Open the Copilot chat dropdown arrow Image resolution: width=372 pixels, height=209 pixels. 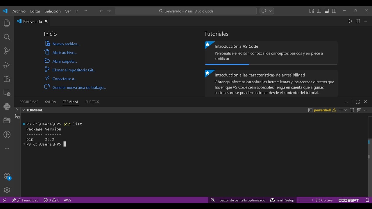point(271,11)
